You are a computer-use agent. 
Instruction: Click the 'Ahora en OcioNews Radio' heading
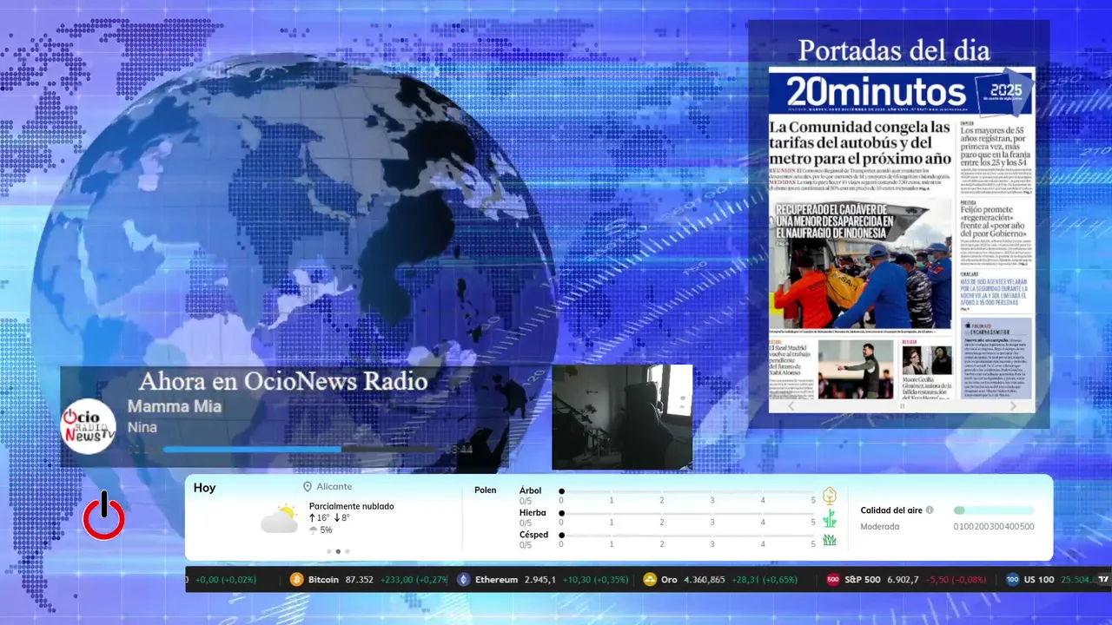click(x=283, y=381)
